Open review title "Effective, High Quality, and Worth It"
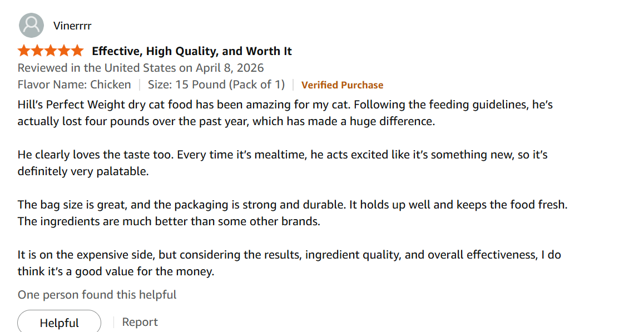 [192, 51]
